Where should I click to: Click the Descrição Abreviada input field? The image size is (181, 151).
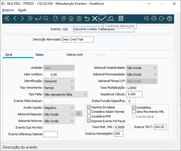tap(78, 39)
